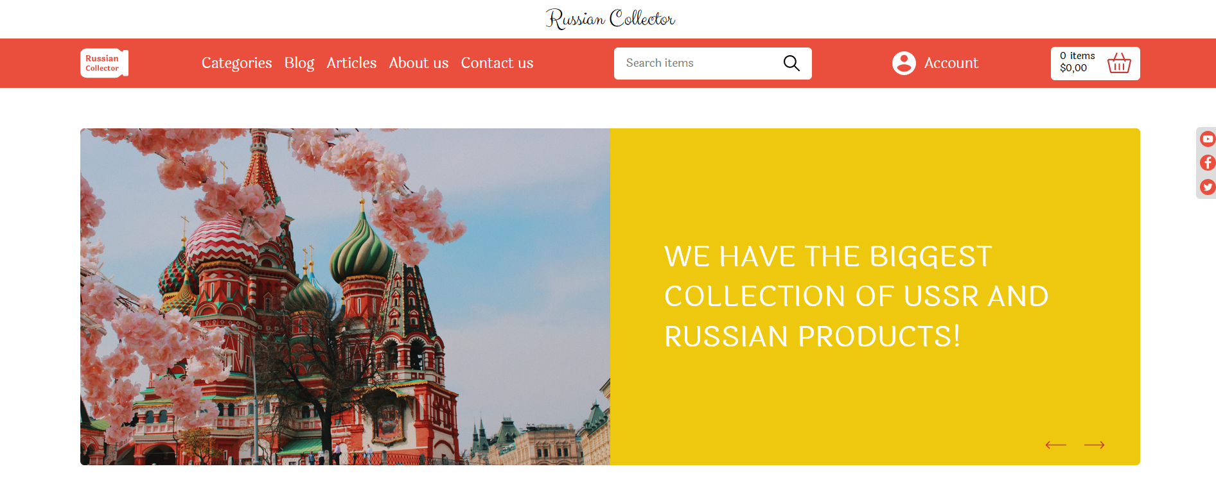1216x496 pixels.
Task: Click the Russian Collector badge logo
Action: point(104,63)
